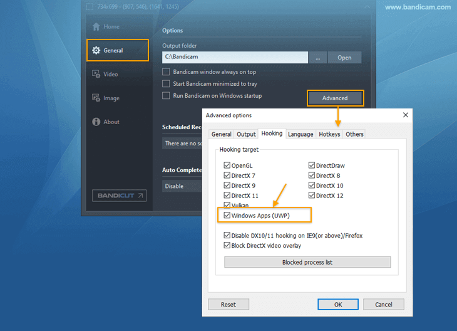Switch to General tab in Advanced options

click(222, 134)
